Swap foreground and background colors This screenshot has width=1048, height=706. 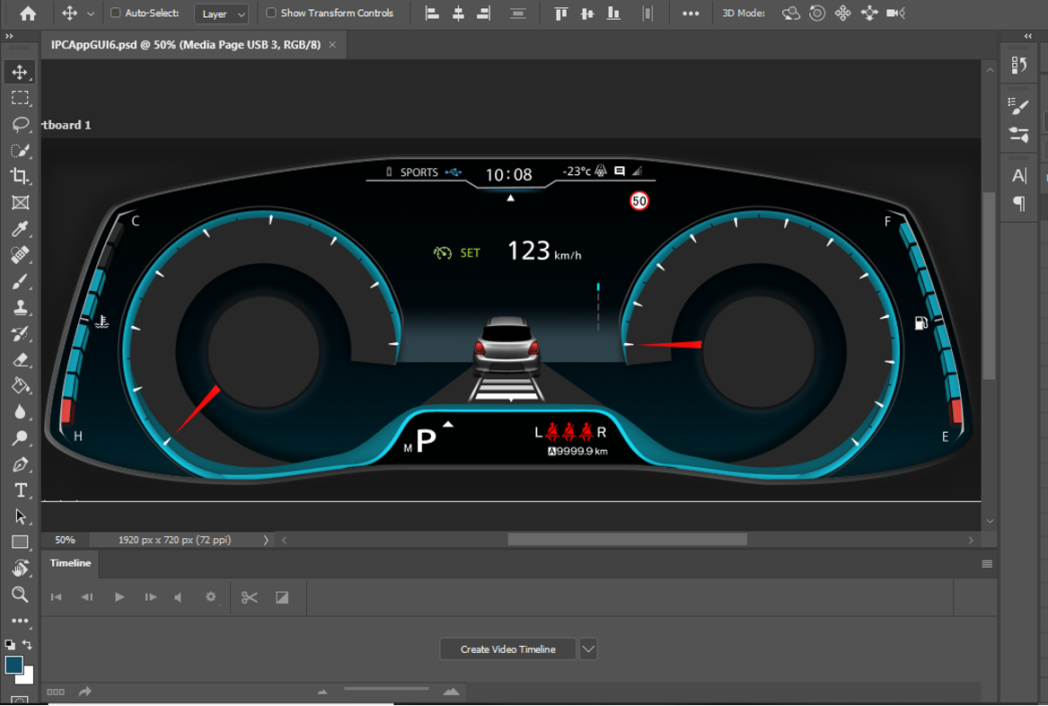27,645
